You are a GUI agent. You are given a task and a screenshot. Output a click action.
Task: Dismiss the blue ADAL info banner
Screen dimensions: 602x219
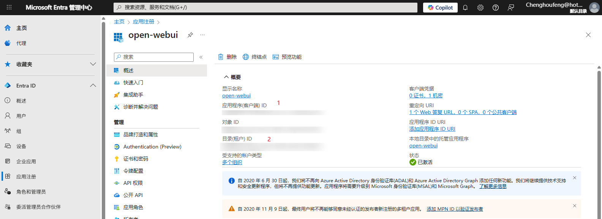(574, 178)
